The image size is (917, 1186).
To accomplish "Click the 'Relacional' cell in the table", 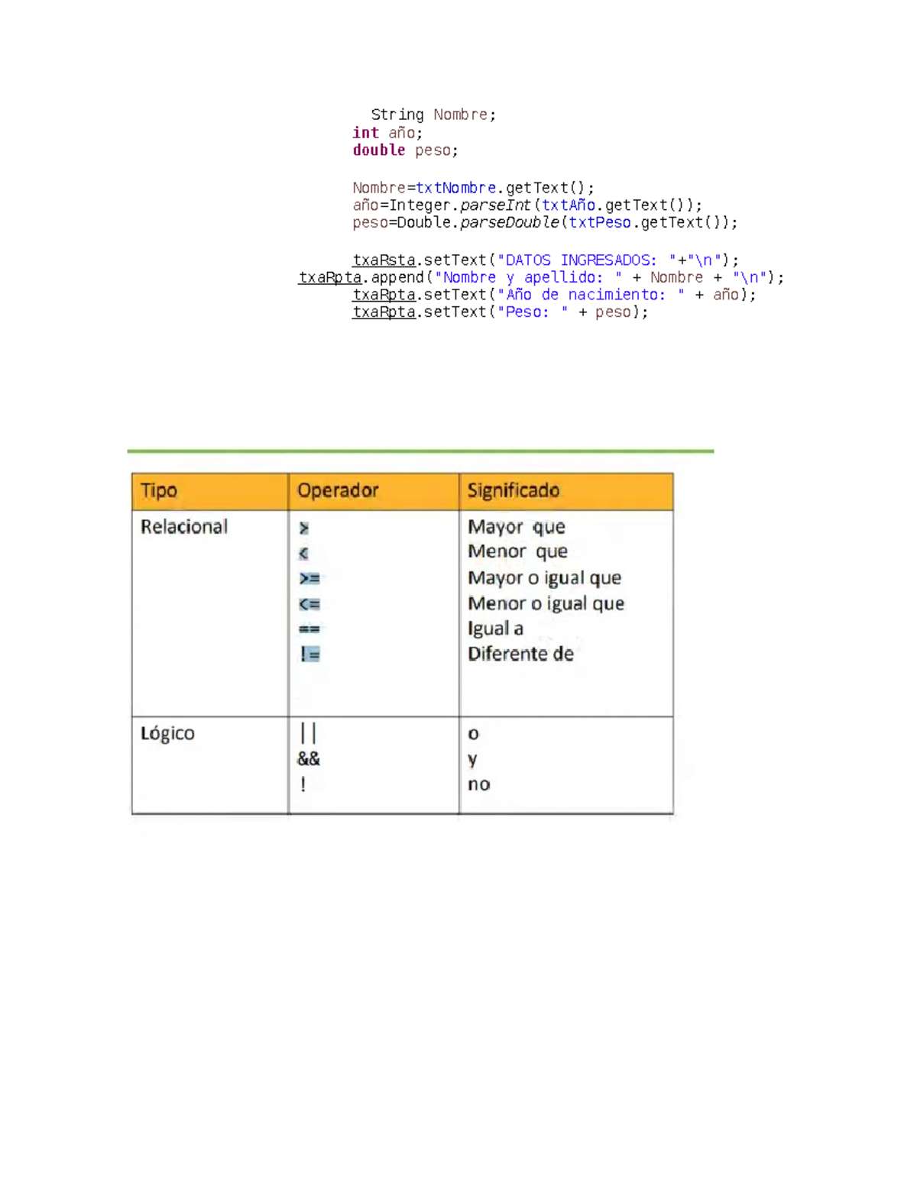I will coord(184,527).
